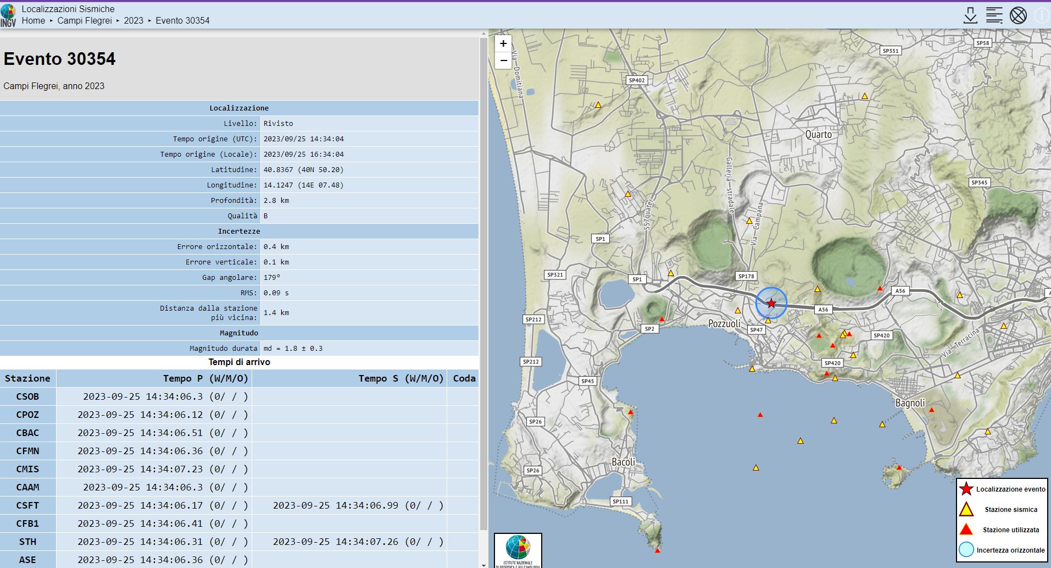
Task: Click the INGV institute logo on map
Action: tap(518, 550)
